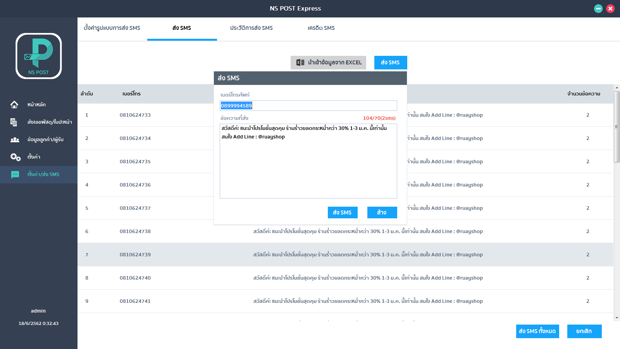Click the ส่ง SMS dialog title bar
The image size is (620, 349).
click(x=310, y=78)
